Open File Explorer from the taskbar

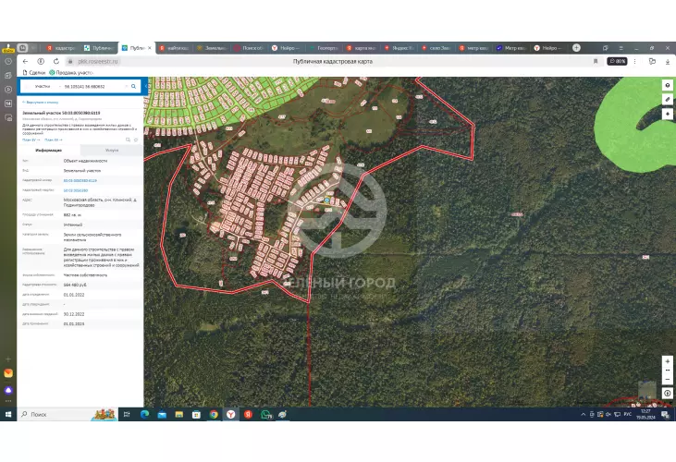(178, 414)
